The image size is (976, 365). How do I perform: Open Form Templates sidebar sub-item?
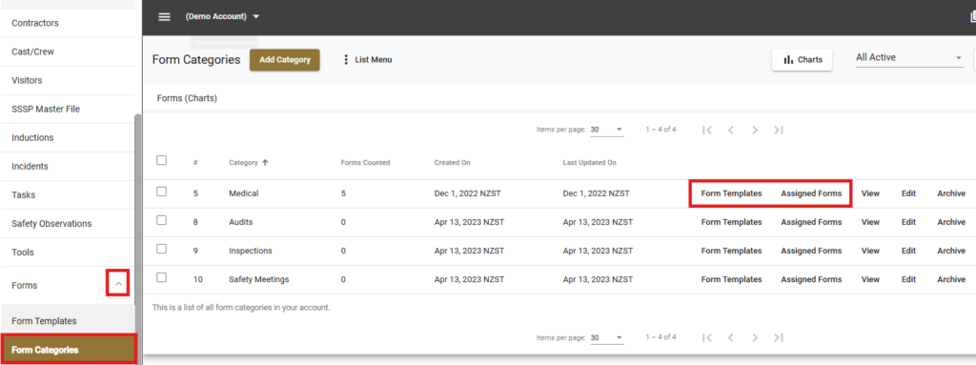[x=68, y=321]
